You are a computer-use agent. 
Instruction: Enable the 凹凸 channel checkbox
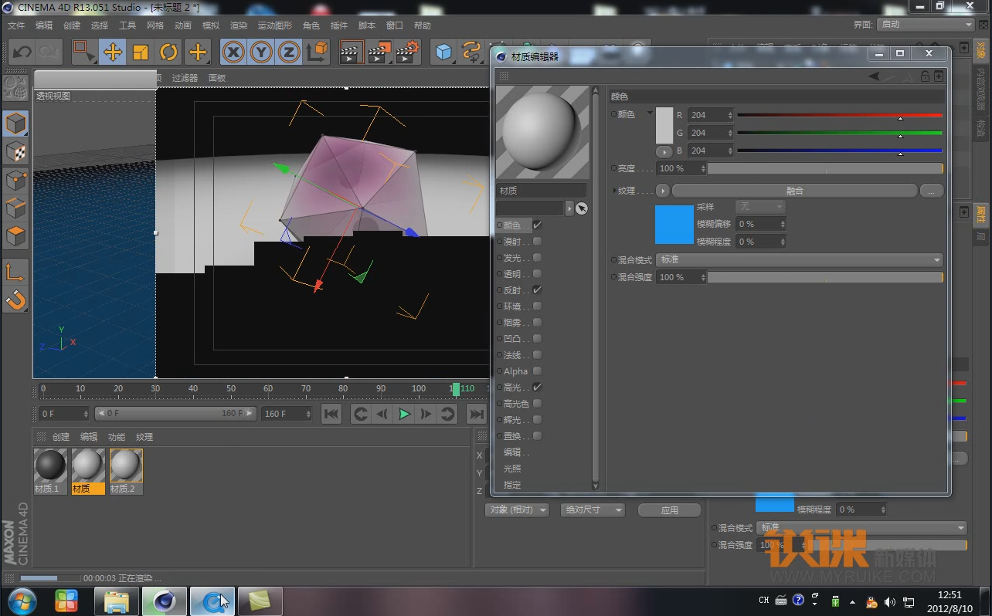(x=537, y=339)
